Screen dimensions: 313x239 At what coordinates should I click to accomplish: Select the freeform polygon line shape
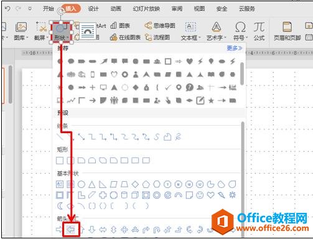[167, 137]
